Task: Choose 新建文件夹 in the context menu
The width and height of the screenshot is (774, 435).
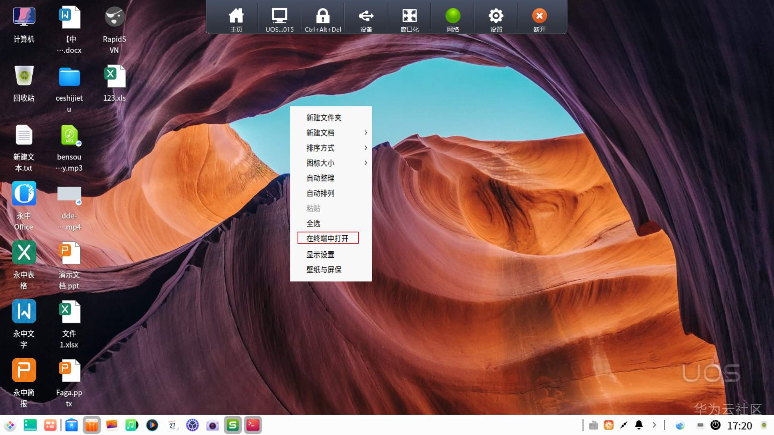Action: pos(324,118)
